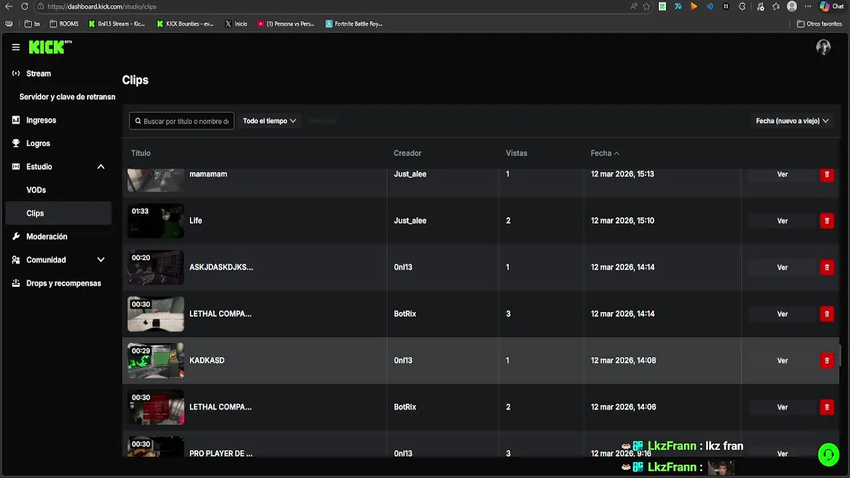Go to Stream in the sidebar
Image resolution: width=850 pixels, height=478 pixels.
coord(39,74)
